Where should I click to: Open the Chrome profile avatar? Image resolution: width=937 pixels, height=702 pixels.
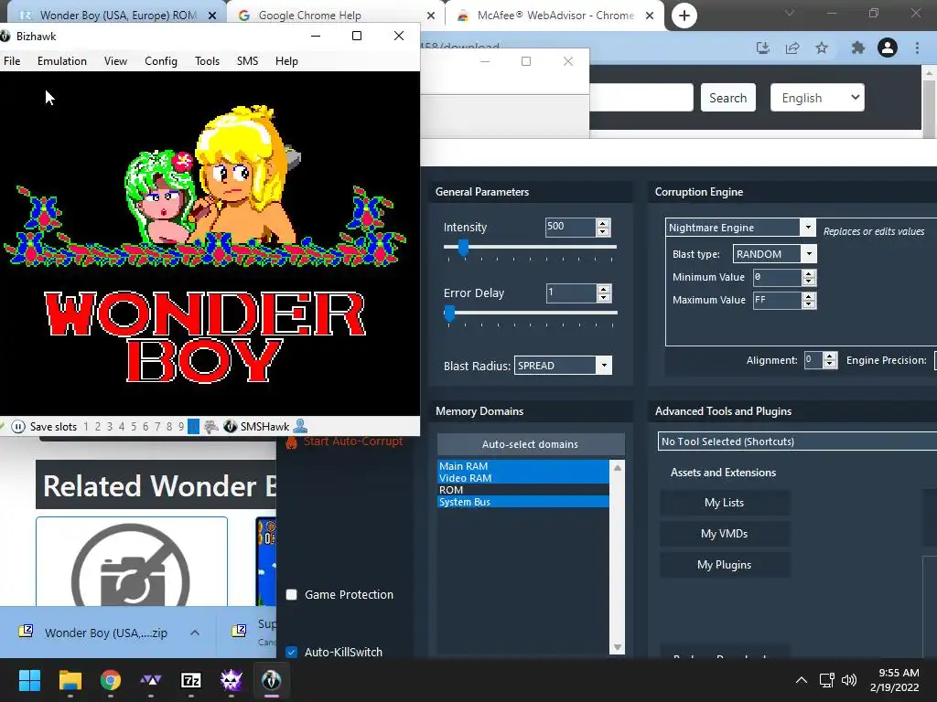[888, 48]
